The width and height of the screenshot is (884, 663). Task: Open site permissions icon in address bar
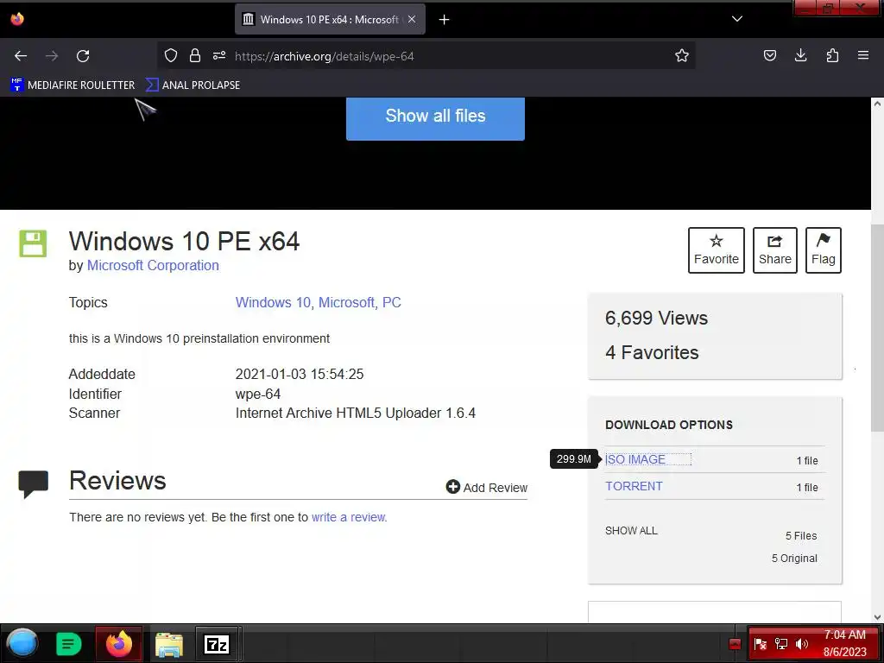click(218, 55)
